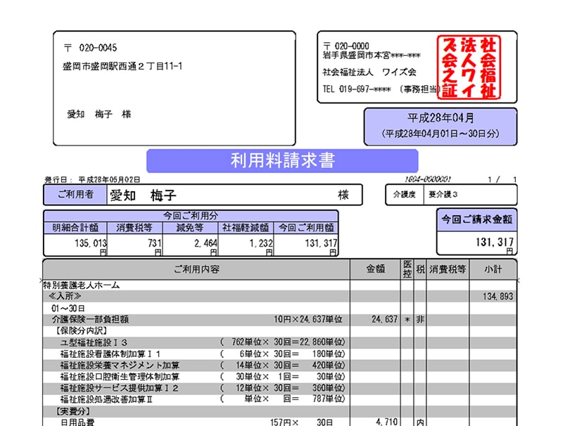This screenshot has height=426, width=563.
Task: Click the 医控 column header
Action: (x=407, y=269)
